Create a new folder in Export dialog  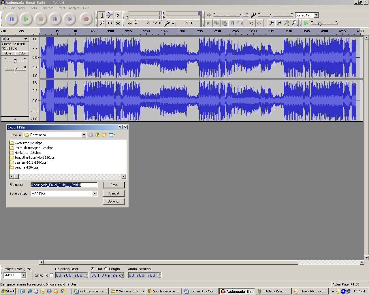104,135
